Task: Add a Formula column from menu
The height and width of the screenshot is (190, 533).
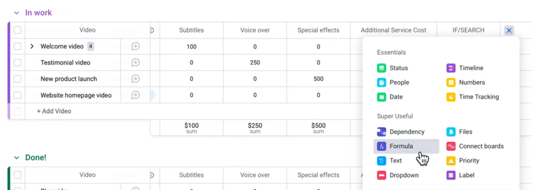Action: pos(401,146)
